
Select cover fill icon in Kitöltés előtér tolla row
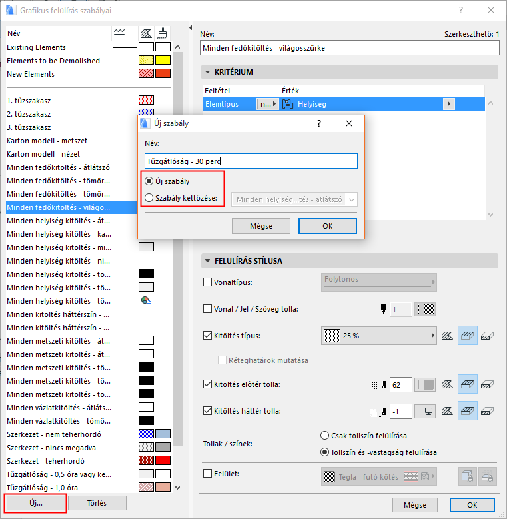[467, 384]
